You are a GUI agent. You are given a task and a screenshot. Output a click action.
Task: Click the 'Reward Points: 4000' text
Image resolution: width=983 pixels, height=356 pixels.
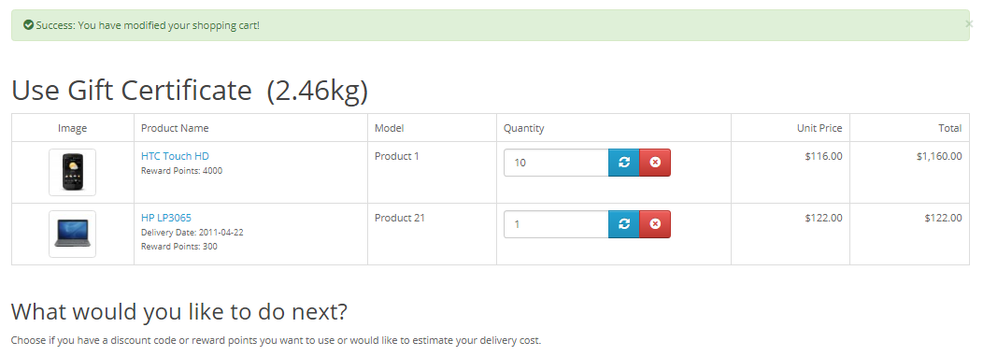(x=182, y=170)
